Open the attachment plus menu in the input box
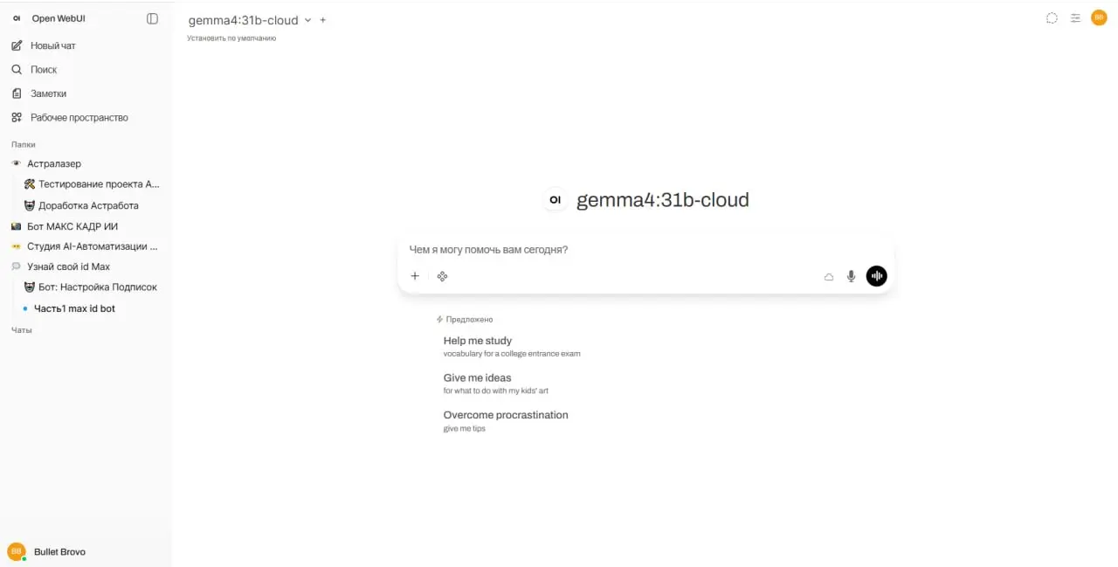Screen dimensions: 1118x567 click(415, 276)
